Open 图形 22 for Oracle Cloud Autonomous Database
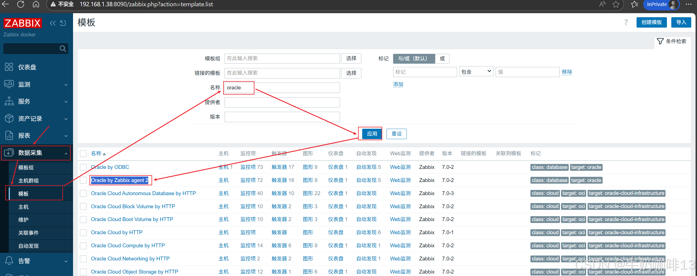Image resolution: width=697 pixels, height=276 pixels. (x=311, y=193)
